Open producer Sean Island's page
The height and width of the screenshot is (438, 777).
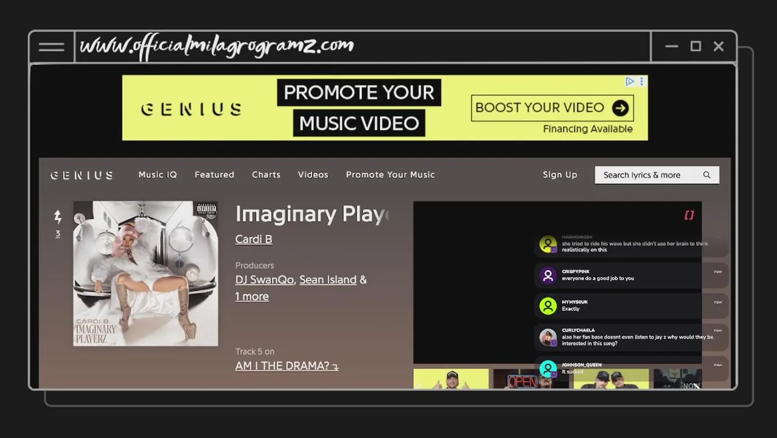[x=328, y=280]
